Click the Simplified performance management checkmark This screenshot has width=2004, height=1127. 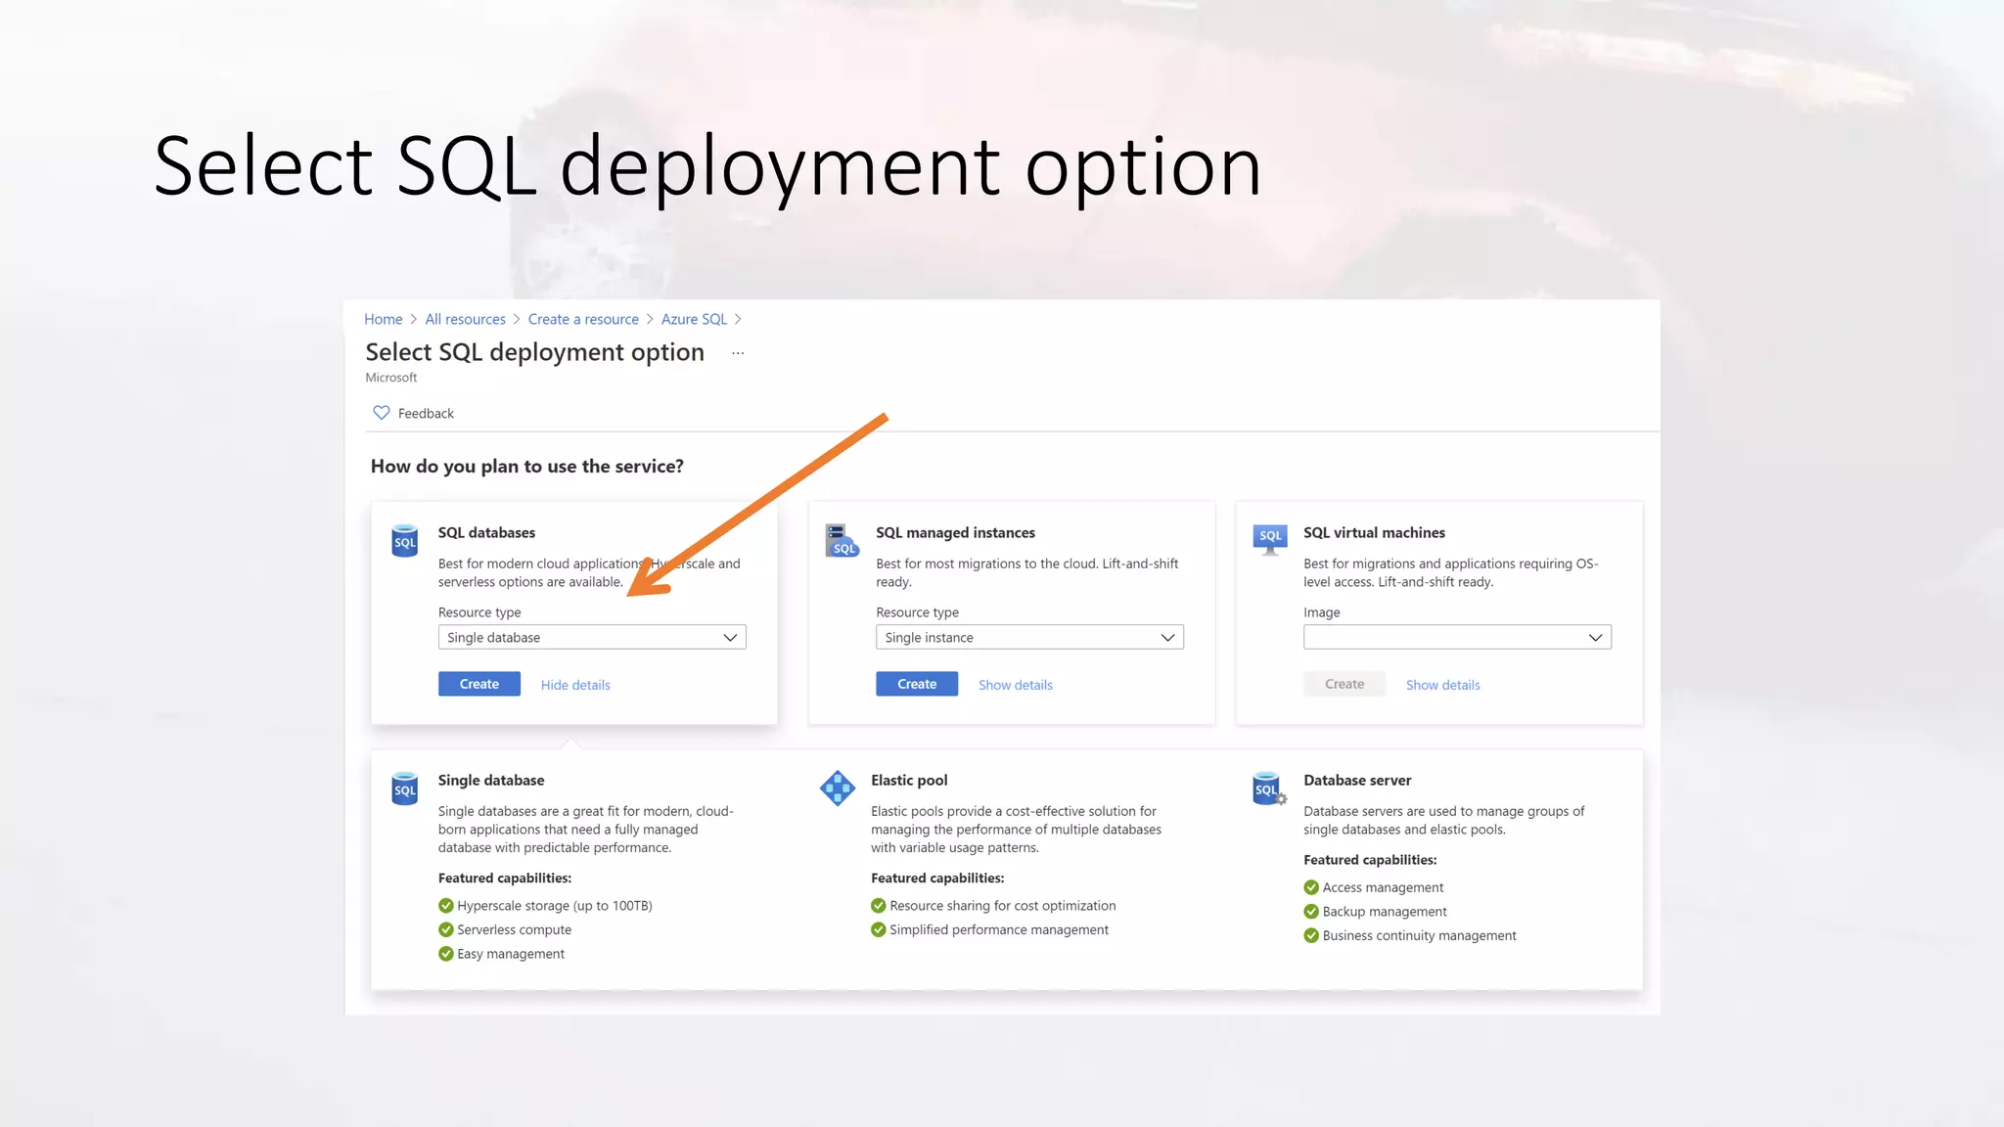[x=879, y=929]
